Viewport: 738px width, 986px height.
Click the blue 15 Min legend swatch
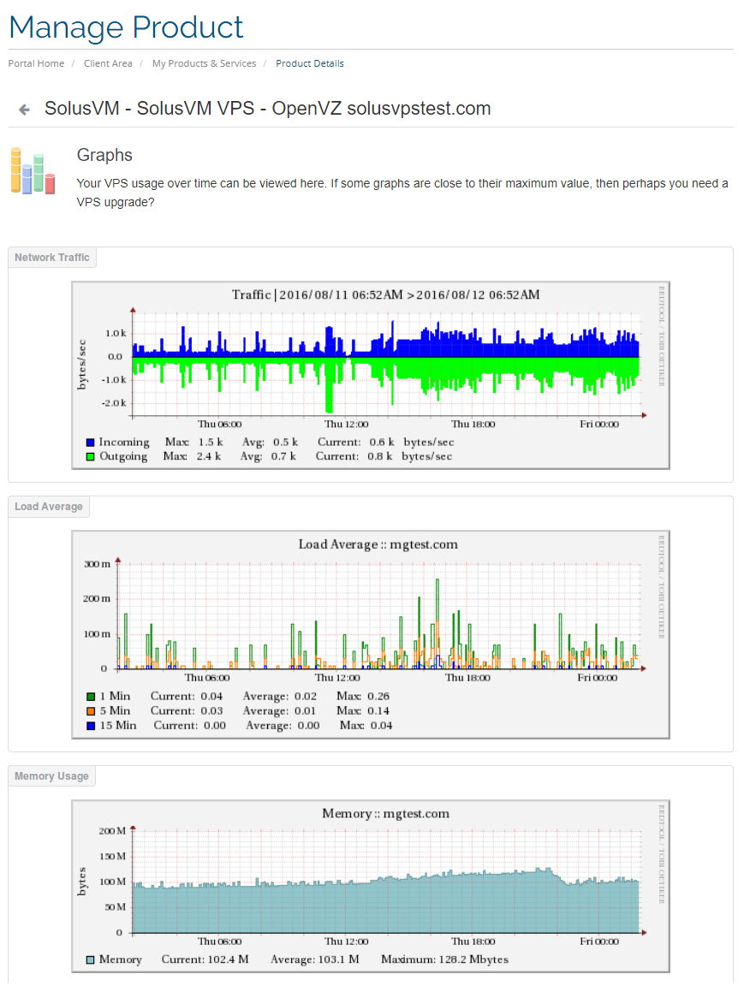[x=91, y=726]
